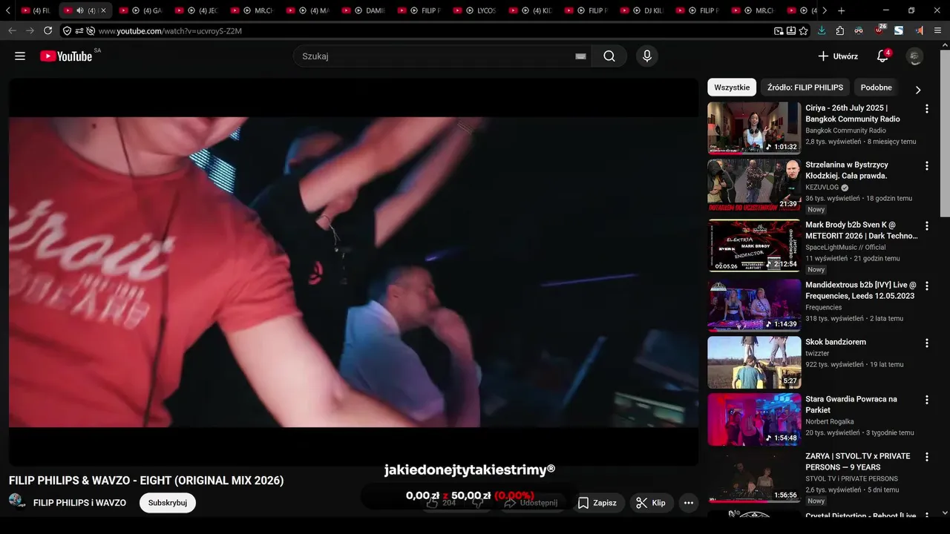
Task: Subscribe with the Subskrybuj button
Action: pyautogui.click(x=168, y=503)
